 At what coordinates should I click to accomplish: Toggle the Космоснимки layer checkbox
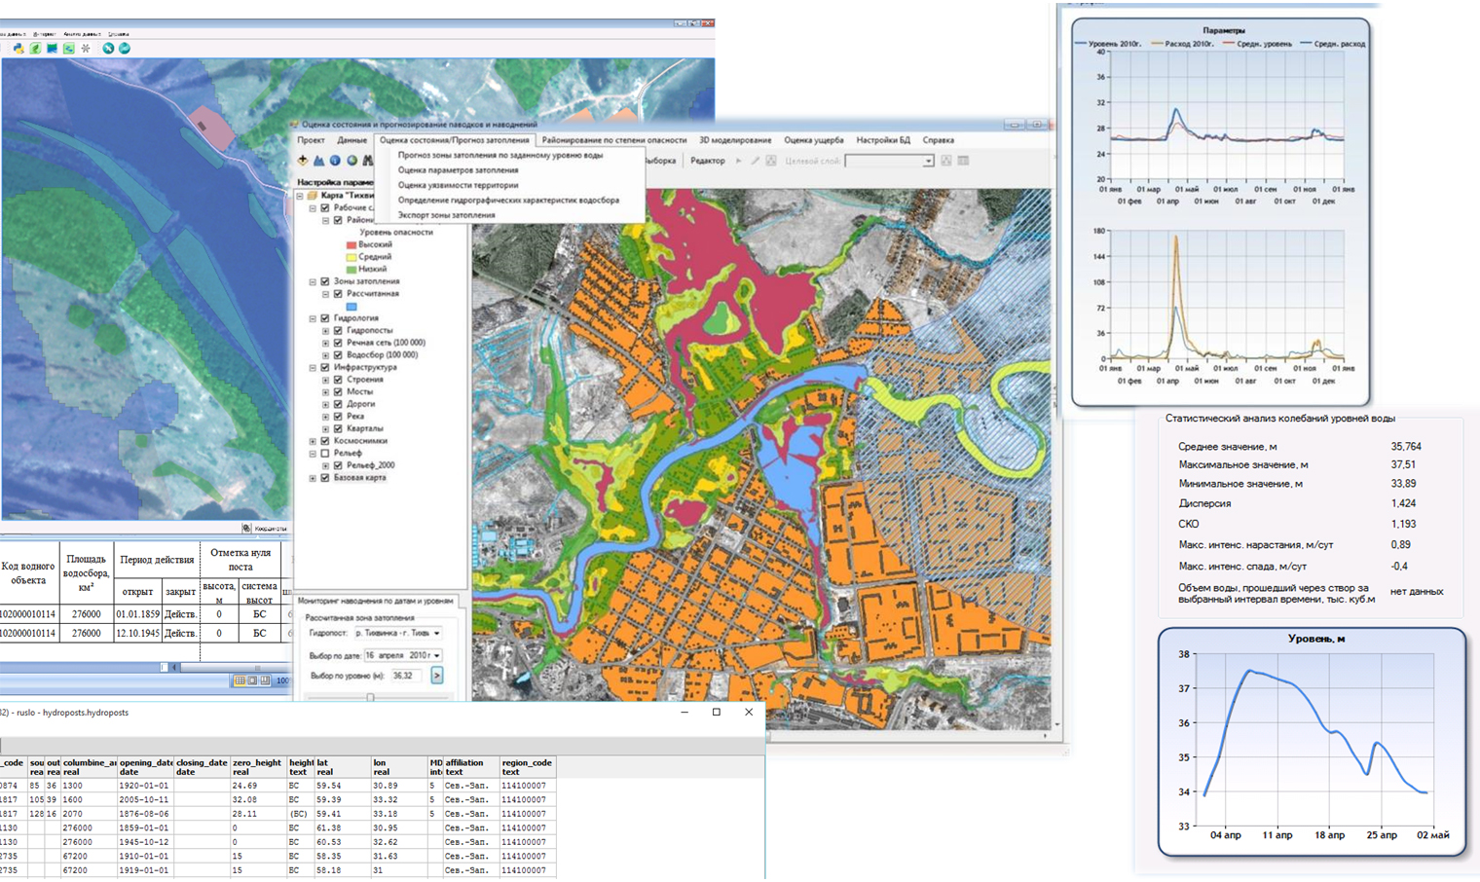coord(325,441)
